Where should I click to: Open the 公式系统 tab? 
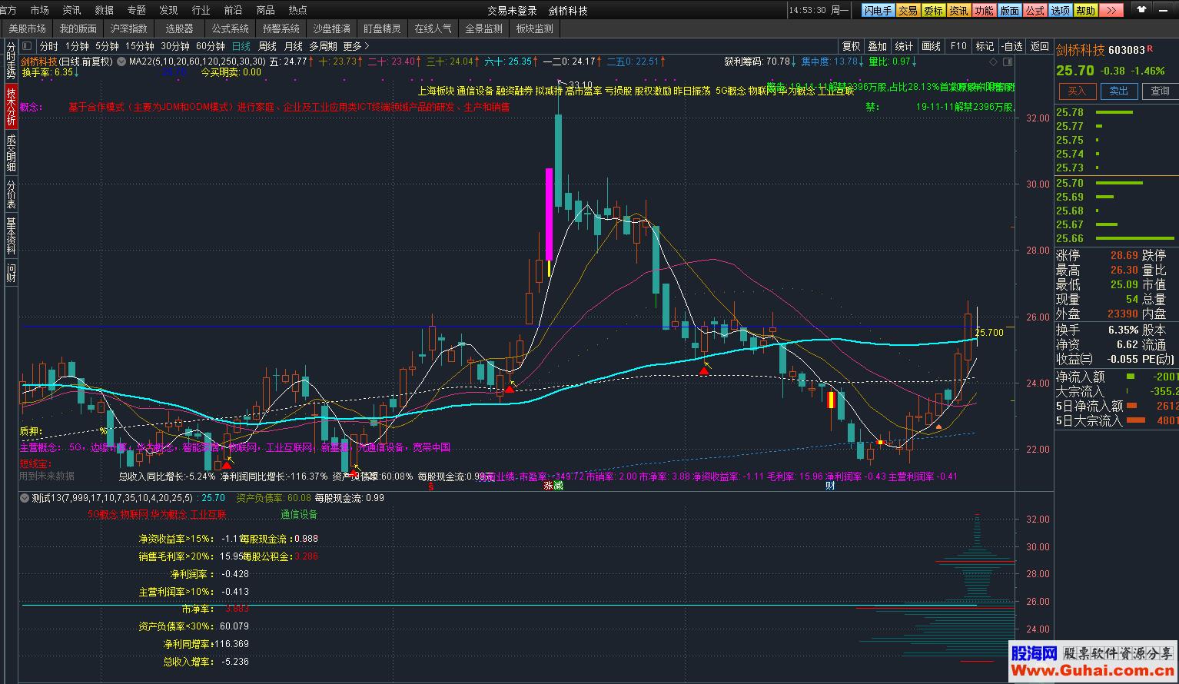[x=230, y=28]
